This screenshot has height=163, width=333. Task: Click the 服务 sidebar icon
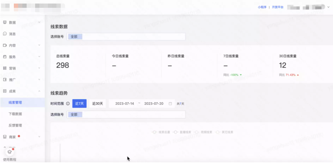click(x=5, y=57)
